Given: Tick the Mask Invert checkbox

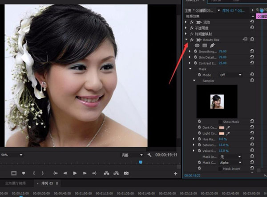Looking at the screenshot, I should click(x=220, y=169).
